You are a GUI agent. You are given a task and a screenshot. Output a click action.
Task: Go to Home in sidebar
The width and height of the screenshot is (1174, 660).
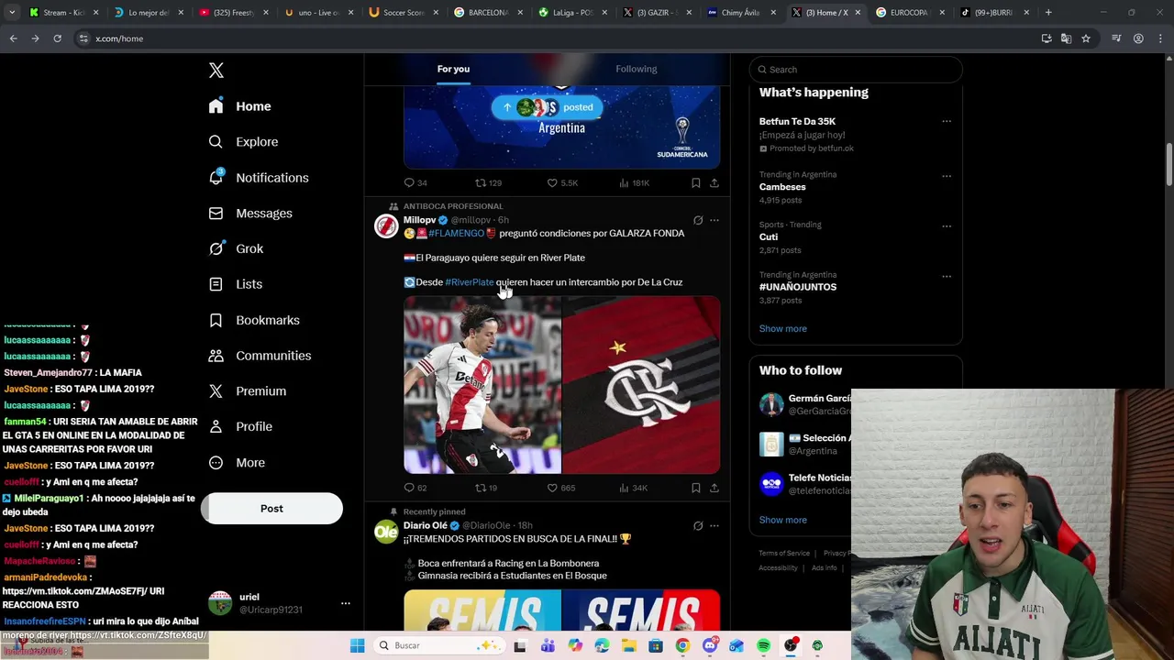[x=239, y=106]
